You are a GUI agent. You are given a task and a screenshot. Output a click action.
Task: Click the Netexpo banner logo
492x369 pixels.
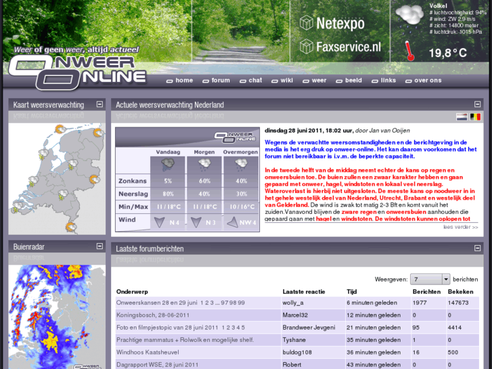tap(332, 24)
